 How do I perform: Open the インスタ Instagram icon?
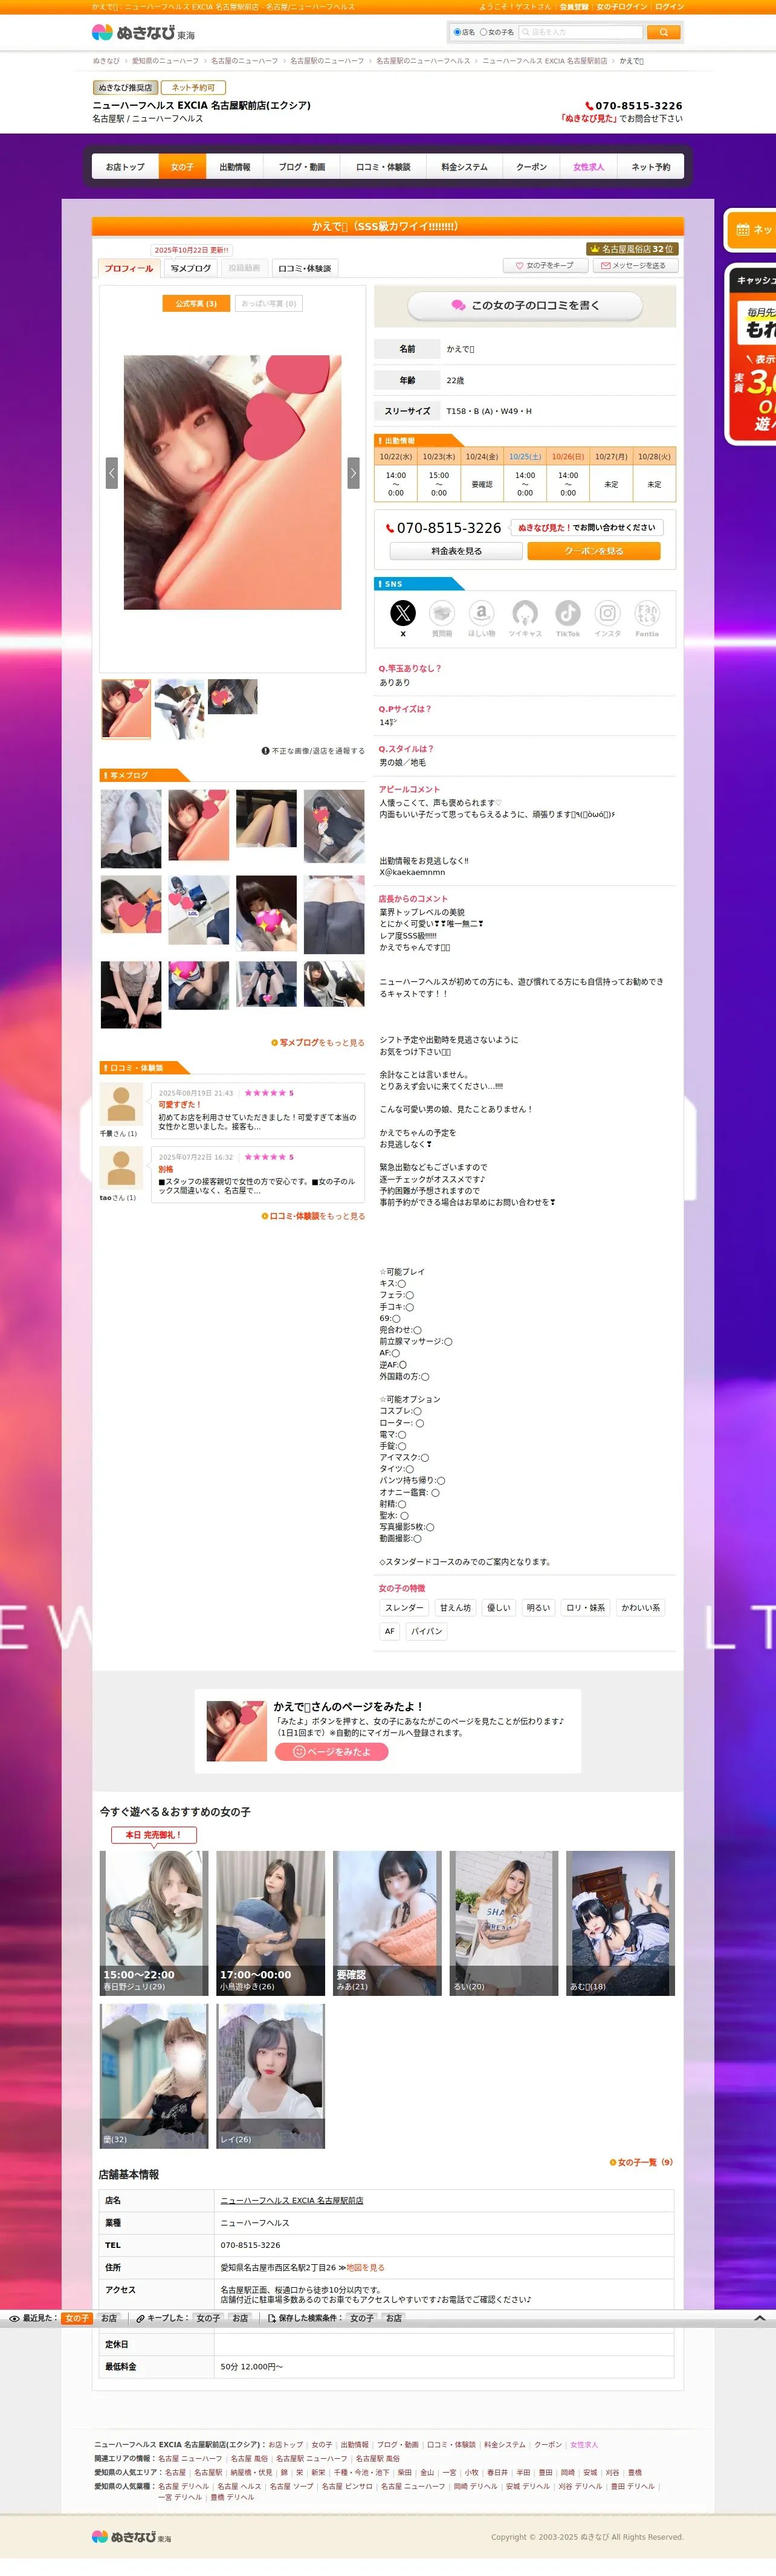pos(608,613)
